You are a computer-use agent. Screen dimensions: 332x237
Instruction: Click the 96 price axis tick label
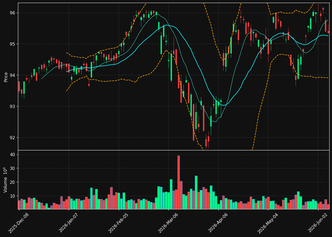(13, 13)
